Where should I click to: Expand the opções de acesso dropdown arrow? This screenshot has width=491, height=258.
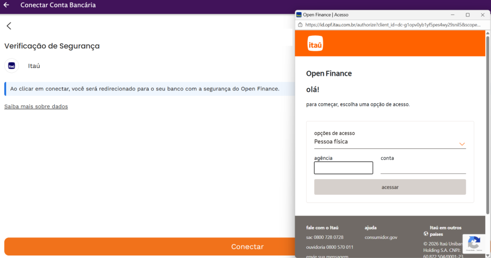pyautogui.click(x=462, y=144)
